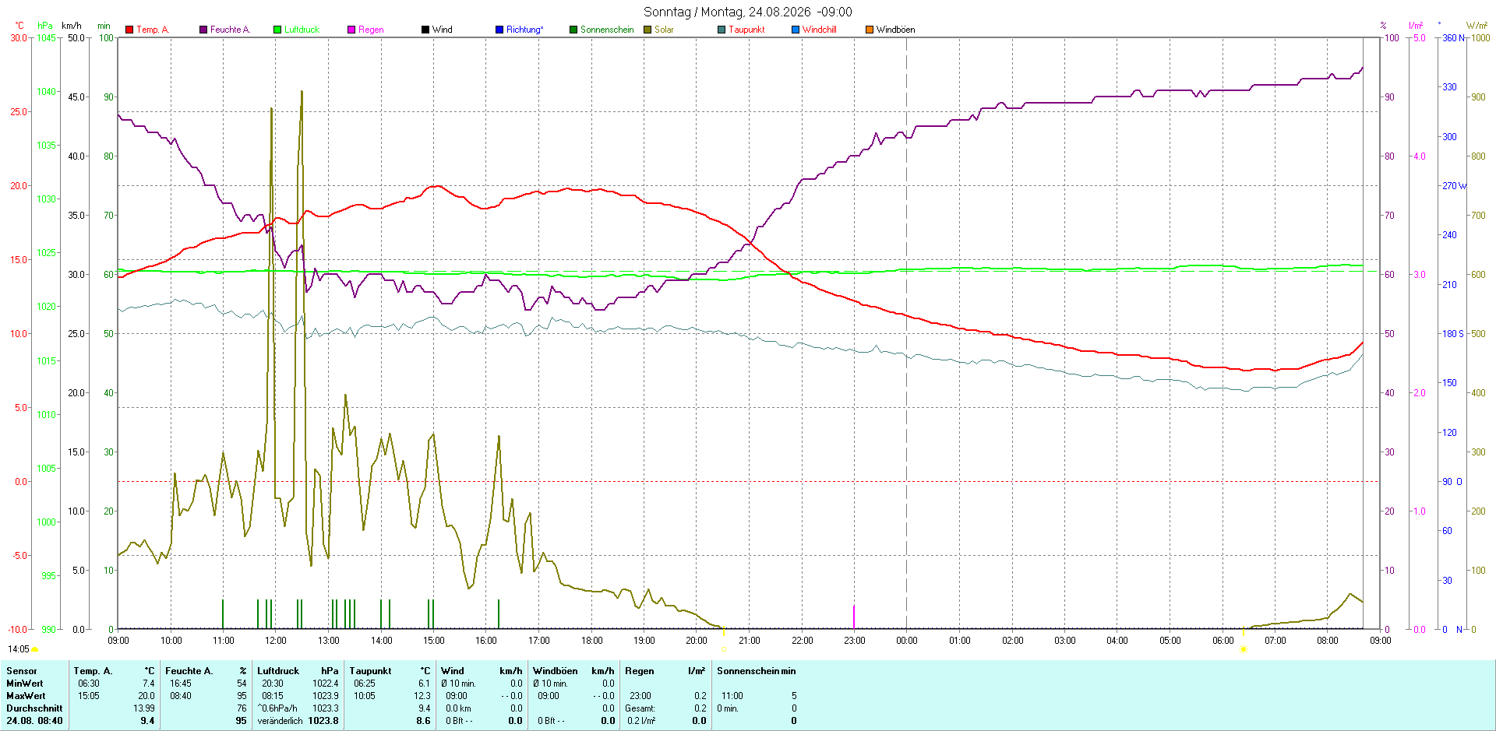
Task: Click the yellow sunrise marker below the time axis
Action: [x=1244, y=648]
